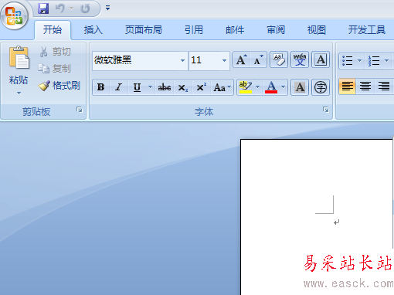Viewport: 394px width, 295px height.
Task: Open the 引用 tab
Action: coord(194,30)
